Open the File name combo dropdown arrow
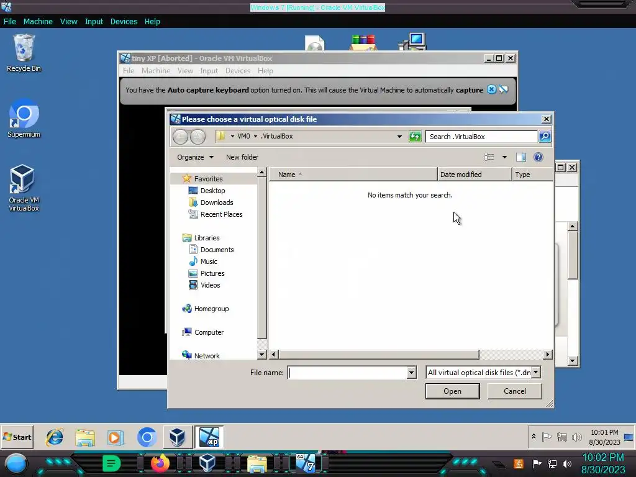The width and height of the screenshot is (636, 477). 411,373
